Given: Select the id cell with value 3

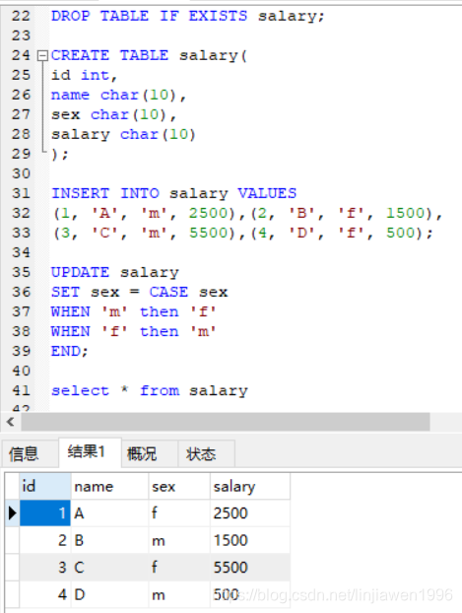Looking at the screenshot, I should (45, 568).
